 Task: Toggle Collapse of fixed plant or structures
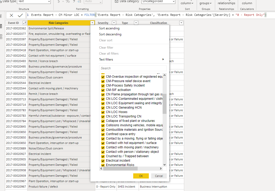coord(103,121)
